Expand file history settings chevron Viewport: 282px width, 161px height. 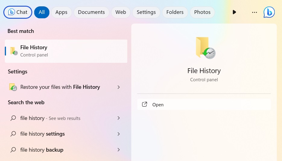coord(119,134)
